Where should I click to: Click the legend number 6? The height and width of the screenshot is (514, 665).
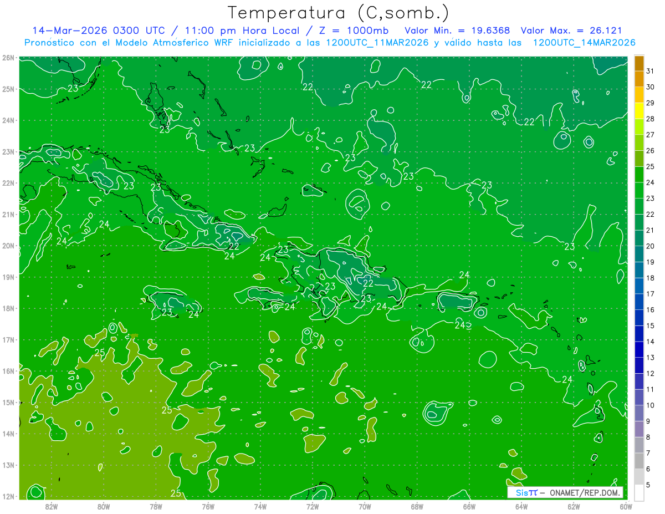648,469
